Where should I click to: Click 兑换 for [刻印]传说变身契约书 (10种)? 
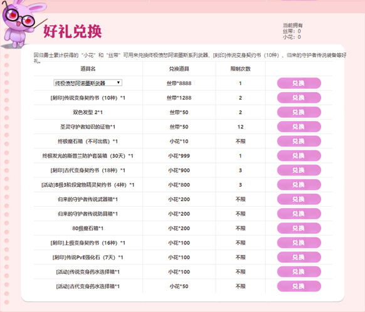(x=299, y=98)
